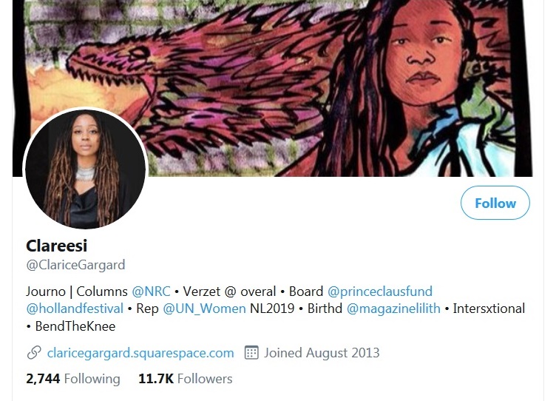Viewport: 556px width, 401px height.
Task: Click the Follow button
Action: point(495,203)
